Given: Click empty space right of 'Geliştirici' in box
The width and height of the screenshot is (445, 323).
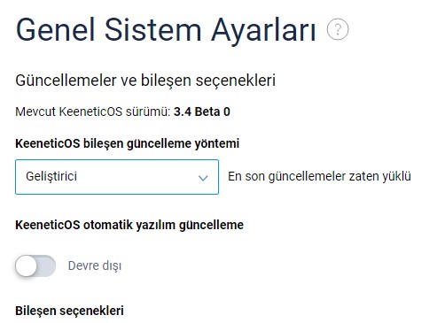Looking at the screenshot, I should (136, 177).
